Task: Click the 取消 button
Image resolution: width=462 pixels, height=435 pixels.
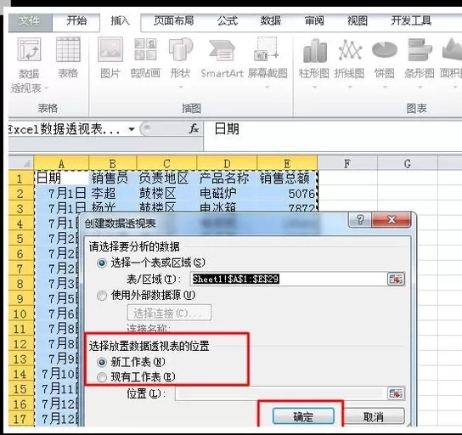Action: [x=373, y=416]
